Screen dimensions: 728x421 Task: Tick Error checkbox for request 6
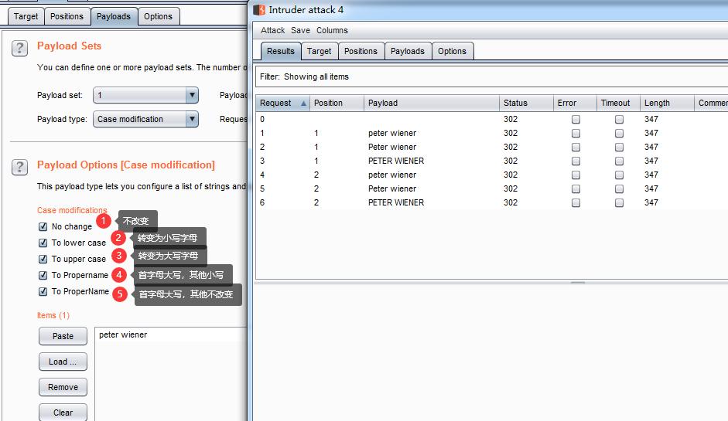(576, 203)
